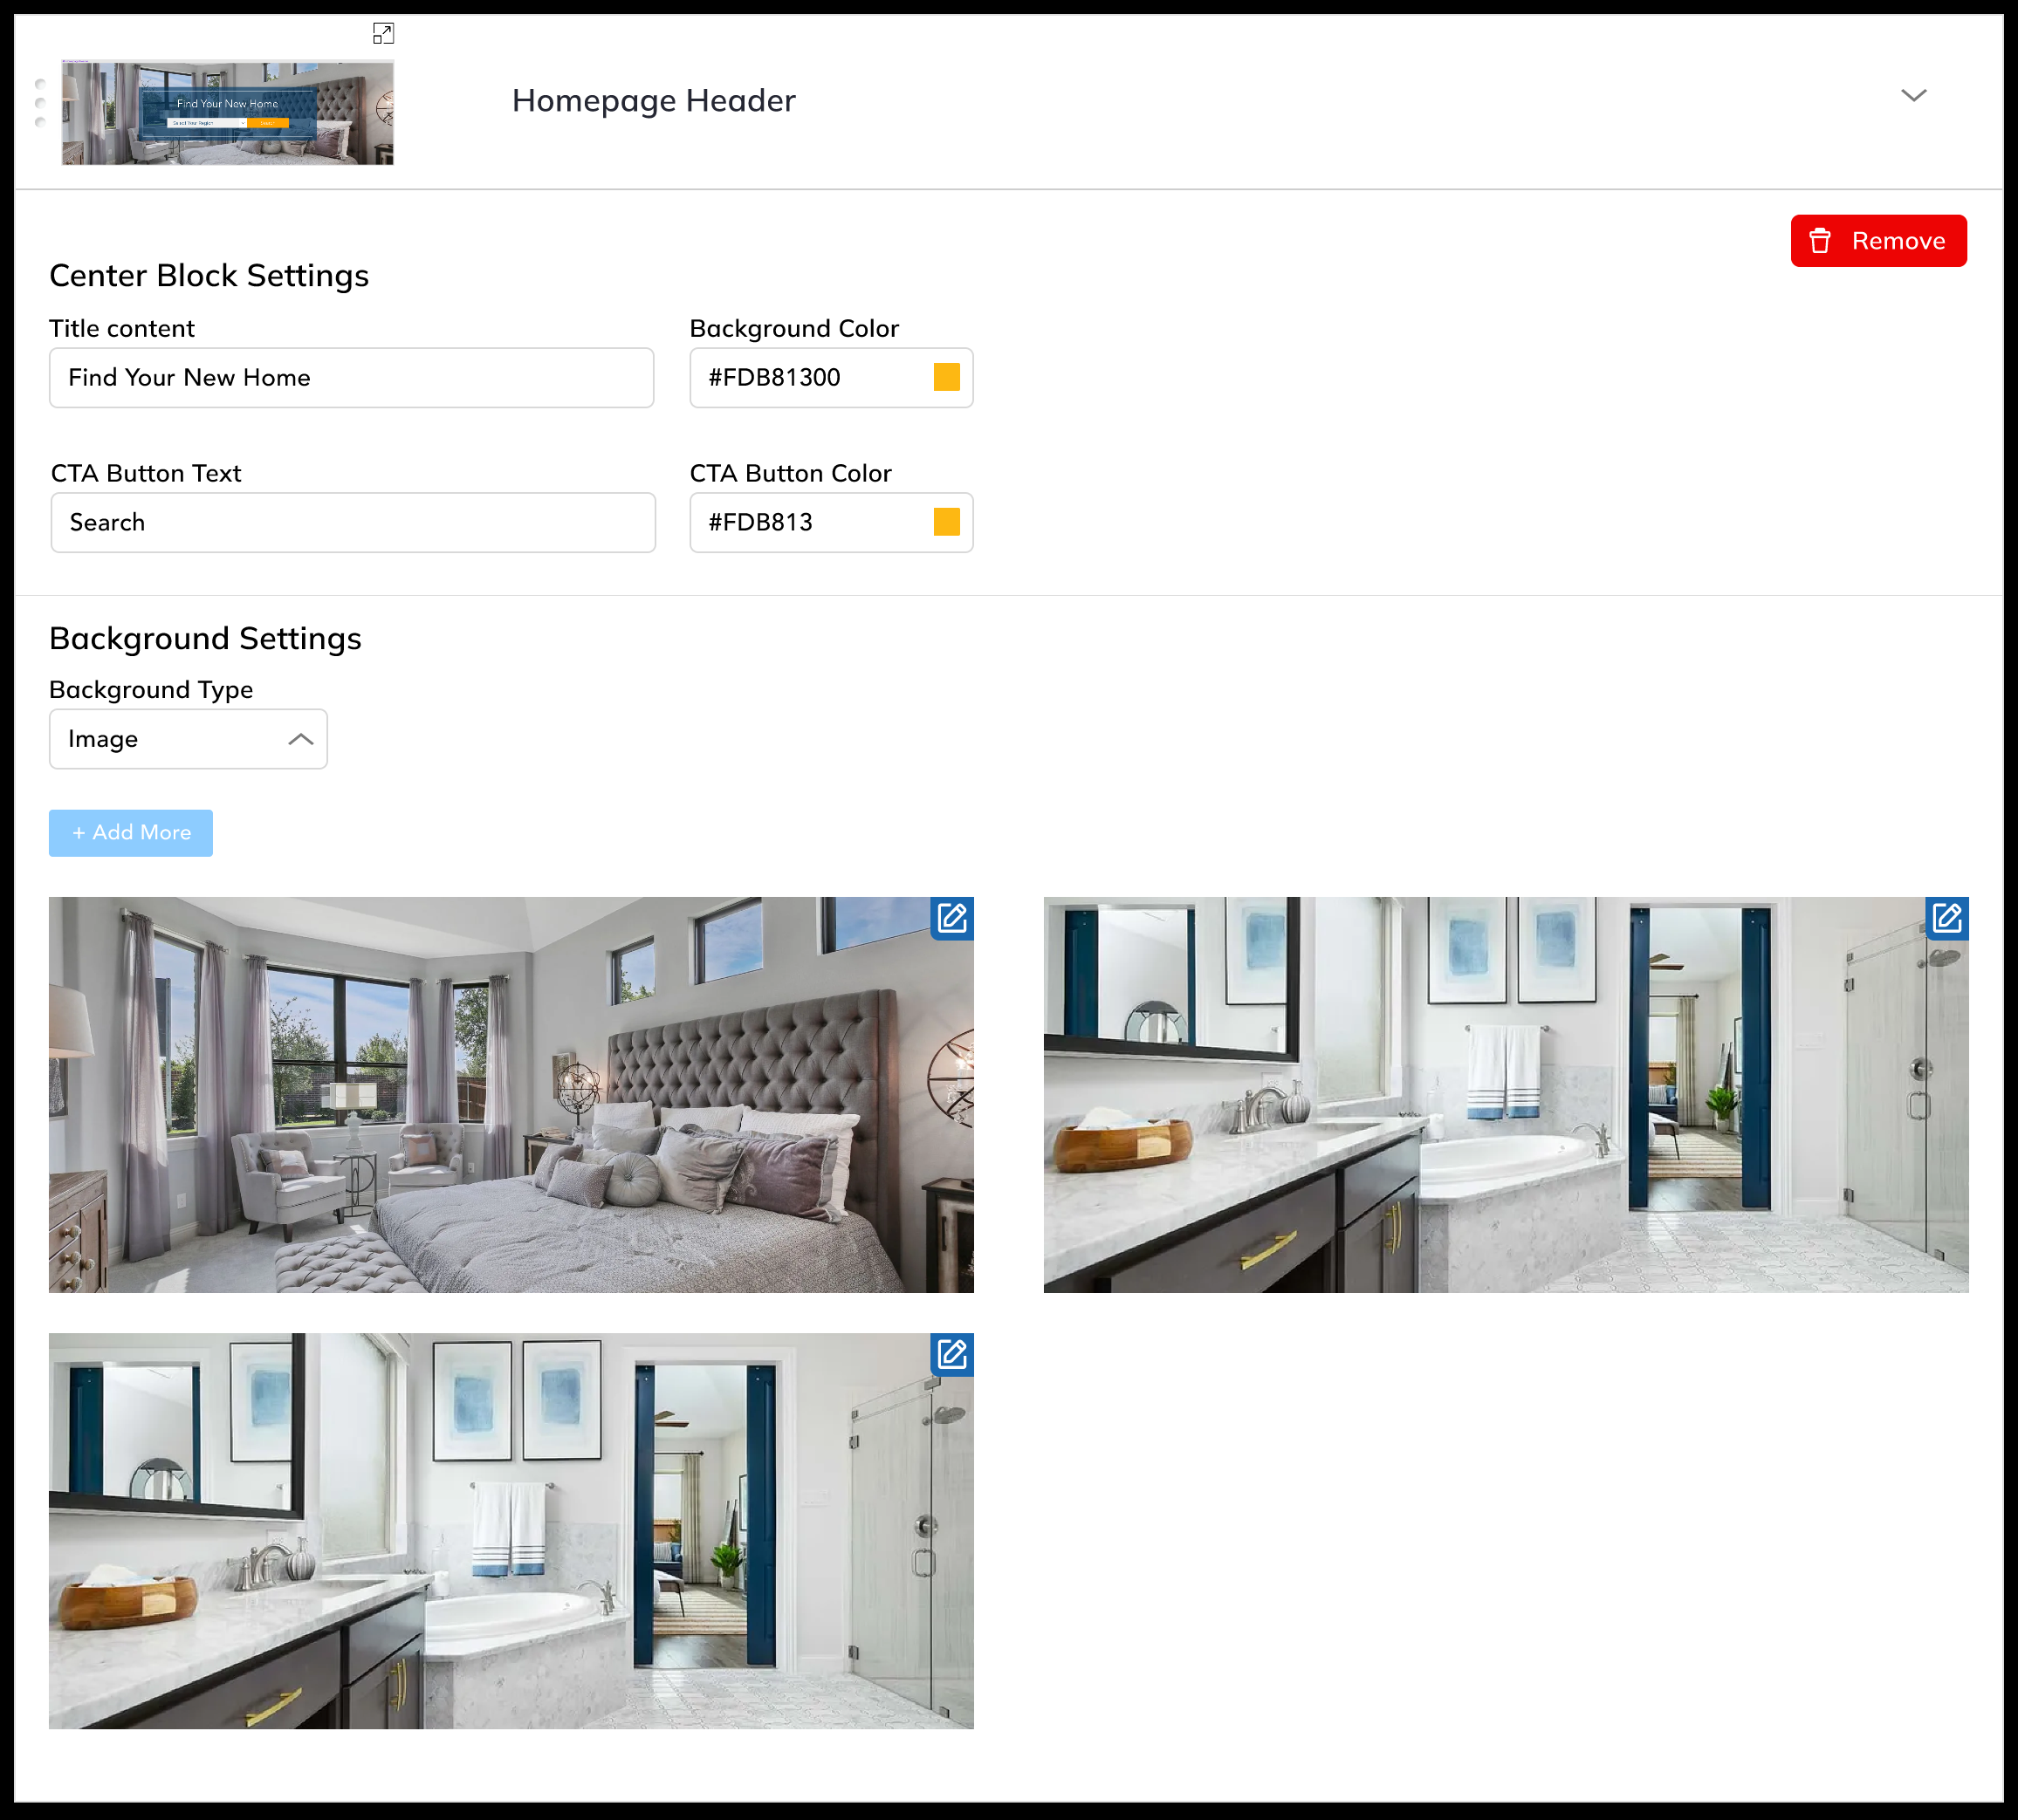Focus the Title content input field

351,378
